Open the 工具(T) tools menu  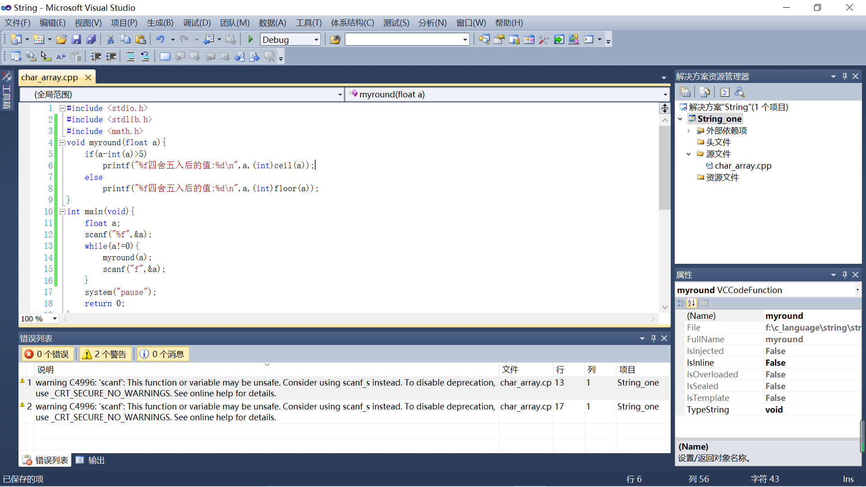[309, 23]
